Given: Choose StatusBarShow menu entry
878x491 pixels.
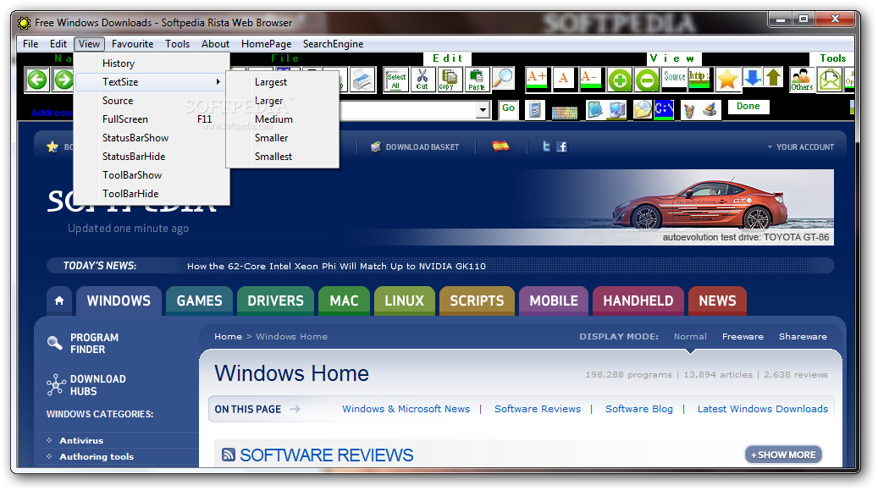Looking at the screenshot, I should [152, 138].
